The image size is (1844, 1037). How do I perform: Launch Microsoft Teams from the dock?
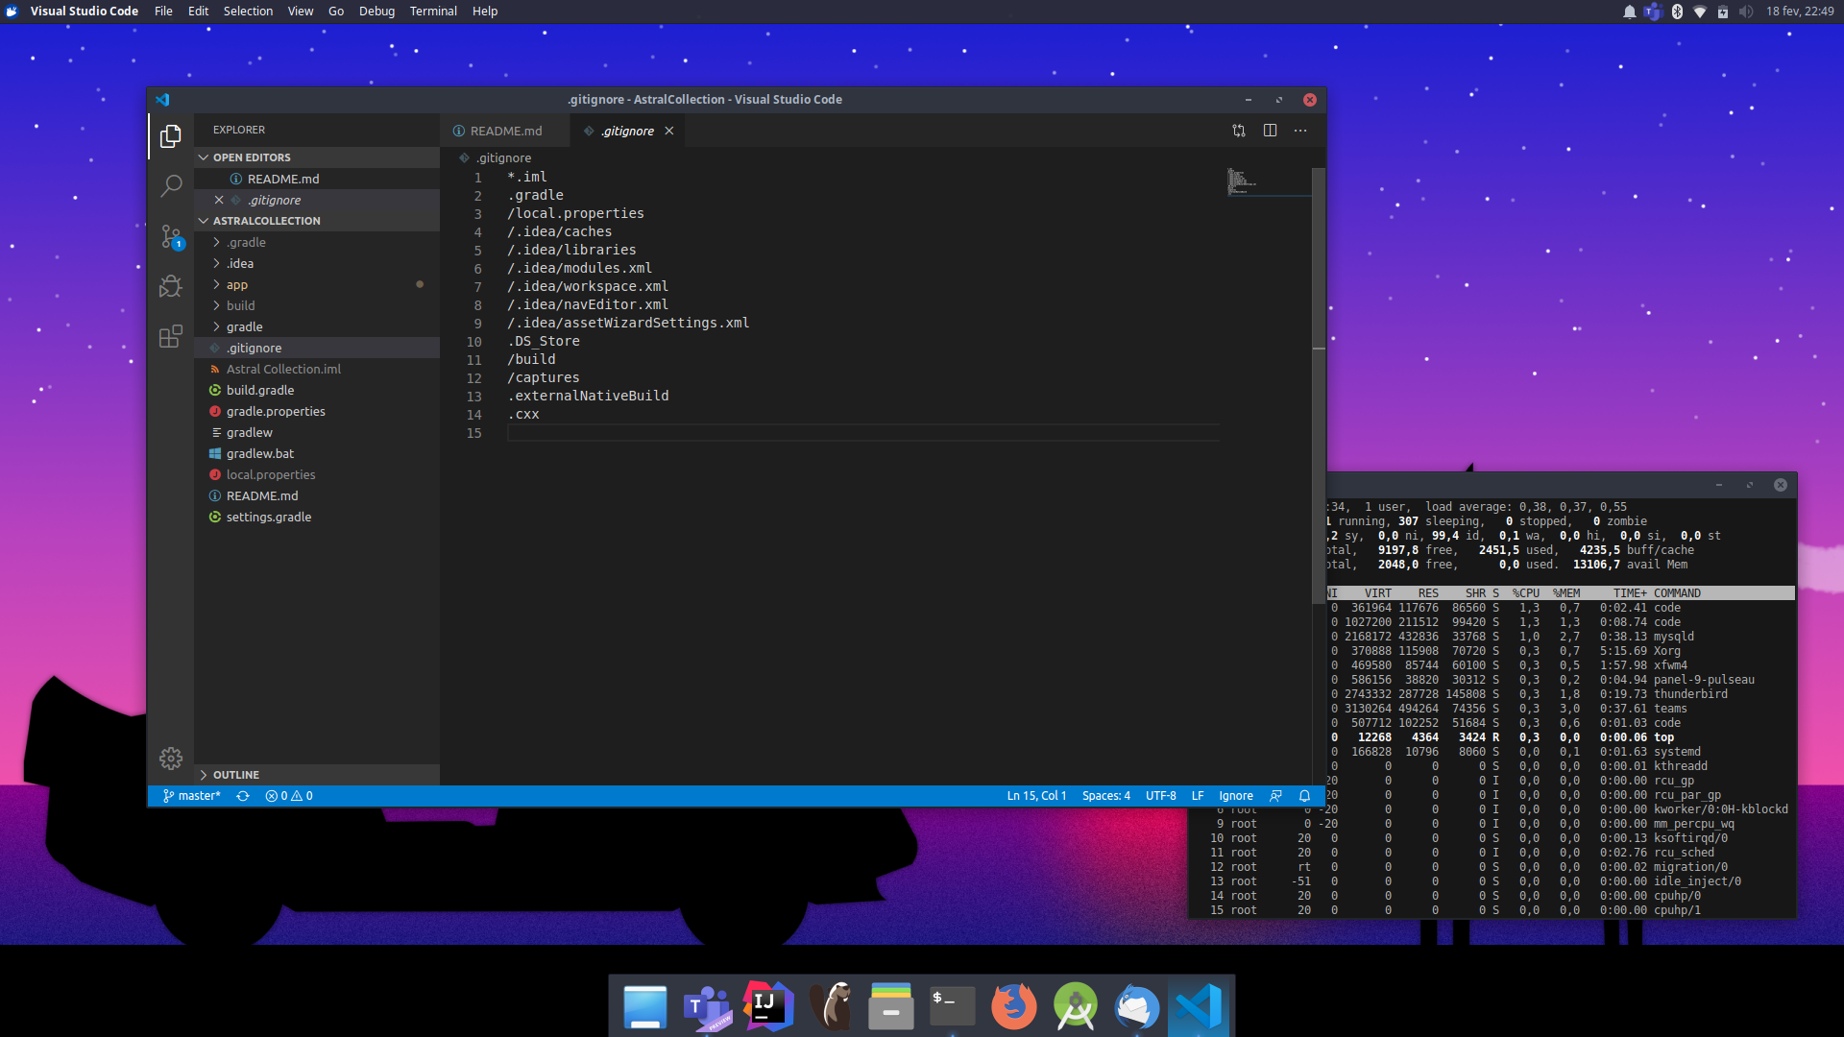707,1006
